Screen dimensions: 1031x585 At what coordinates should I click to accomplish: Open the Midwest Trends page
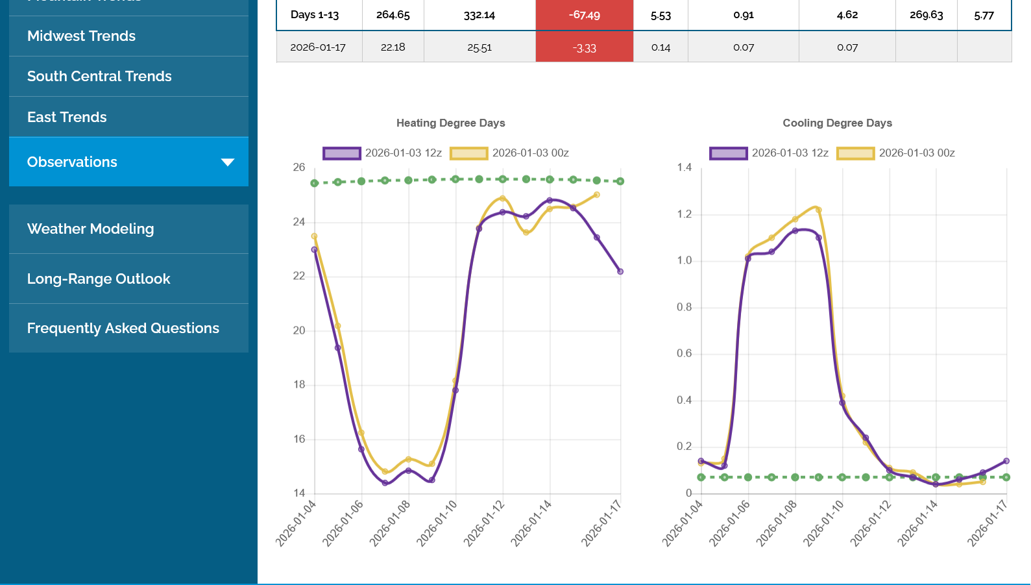[81, 36]
